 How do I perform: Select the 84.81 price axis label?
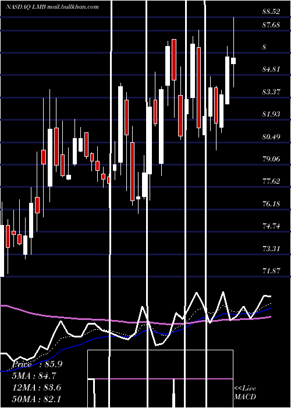pos(271,69)
